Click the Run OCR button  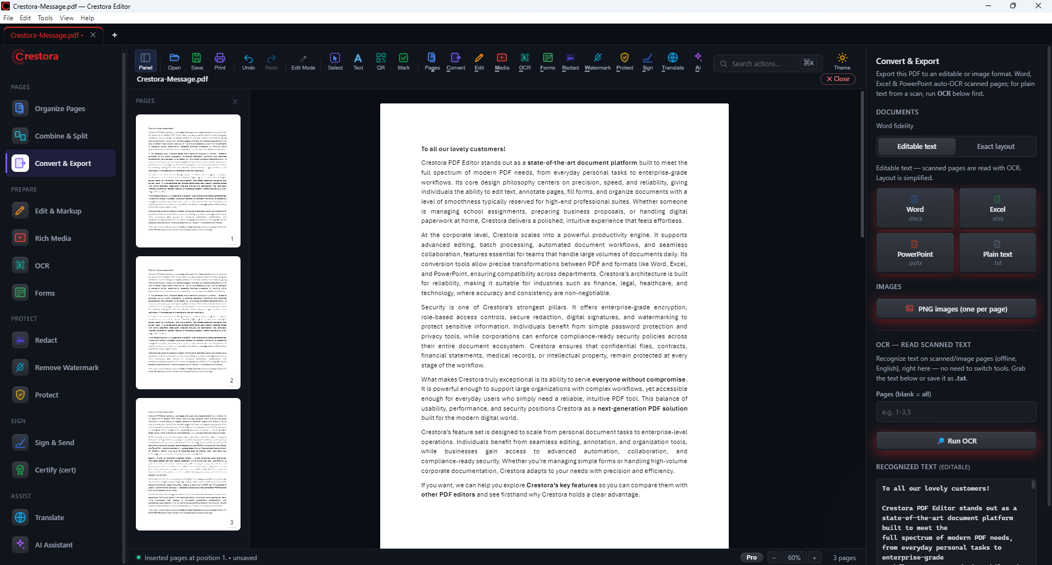956,441
